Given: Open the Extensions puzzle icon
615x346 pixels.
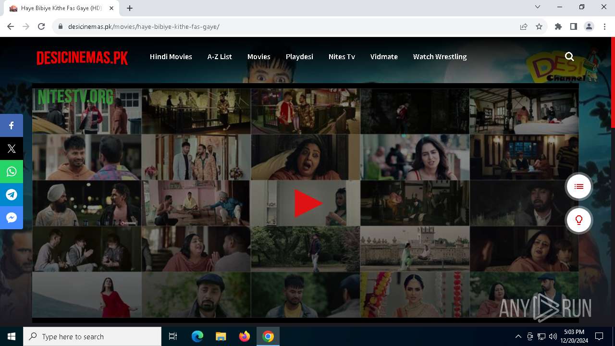Looking at the screenshot, I should click(558, 26).
